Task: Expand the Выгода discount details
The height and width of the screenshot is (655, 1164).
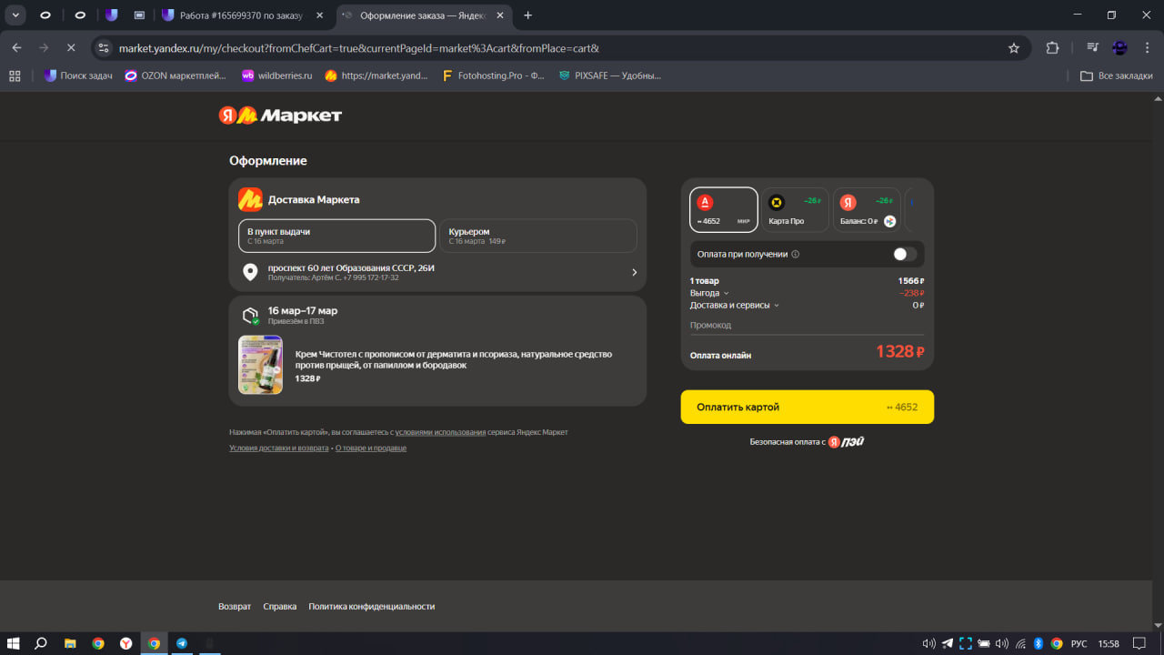Action: pyautogui.click(x=709, y=293)
